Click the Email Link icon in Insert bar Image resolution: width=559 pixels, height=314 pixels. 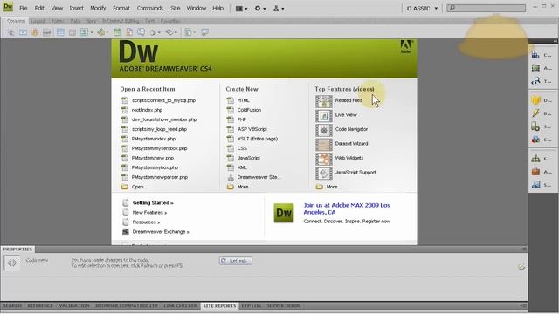(23, 32)
